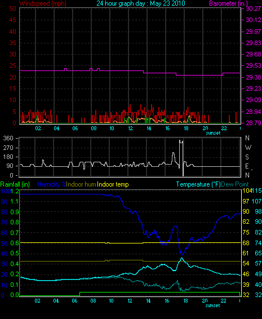Click the S compass direction label

coord(247,157)
